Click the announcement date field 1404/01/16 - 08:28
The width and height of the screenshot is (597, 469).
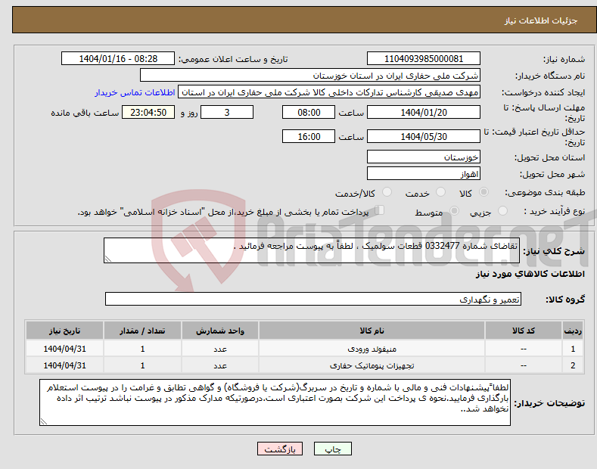point(118,59)
